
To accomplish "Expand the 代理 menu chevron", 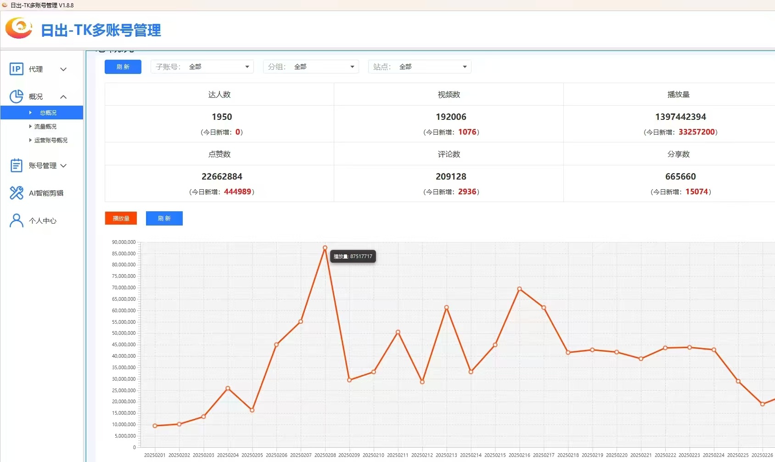I will coord(63,69).
